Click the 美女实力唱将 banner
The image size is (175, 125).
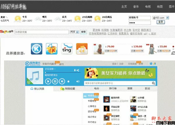[120, 73]
